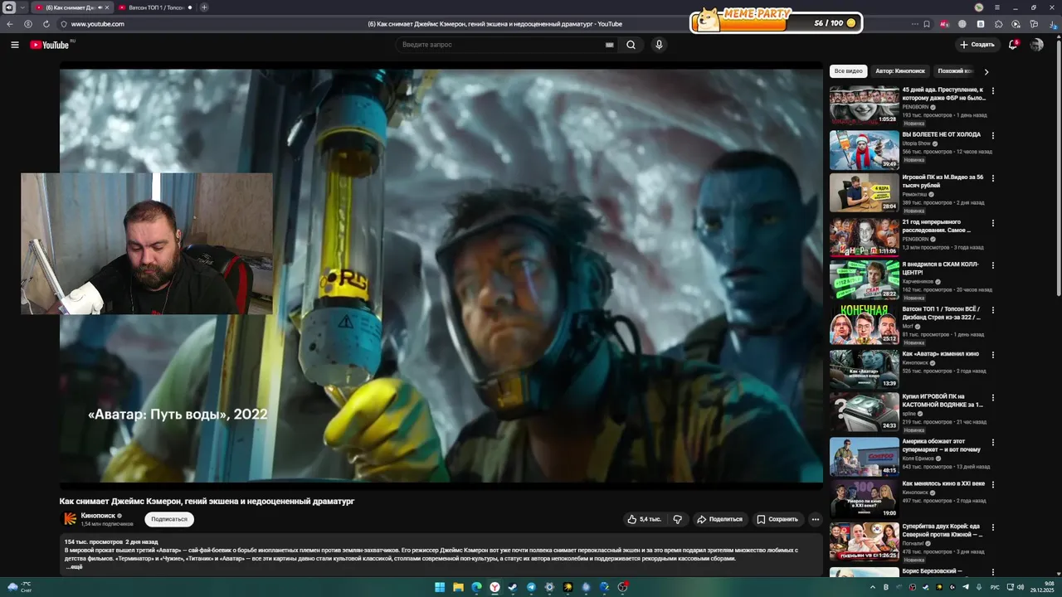Click the main video player frame
The width and height of the screenshot is (1062, 597).
point(441,274)
